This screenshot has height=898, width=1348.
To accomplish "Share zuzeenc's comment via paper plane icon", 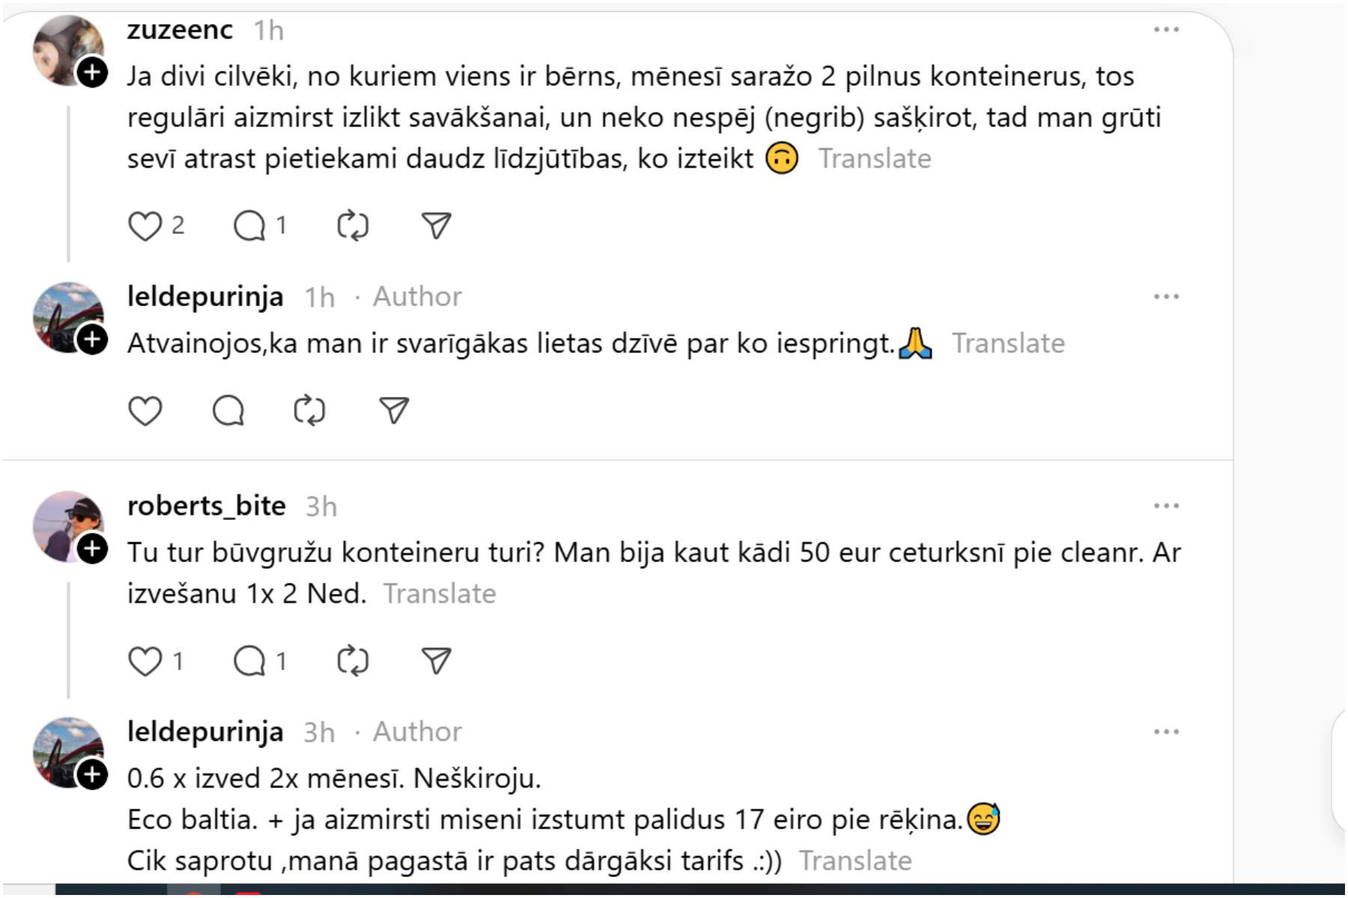I will click(x=436, y=226).
